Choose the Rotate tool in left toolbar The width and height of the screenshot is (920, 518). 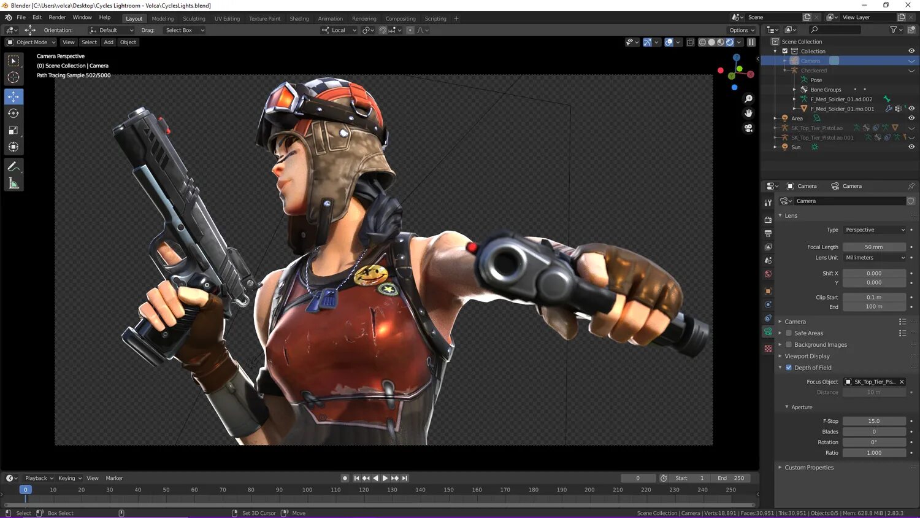13,114
